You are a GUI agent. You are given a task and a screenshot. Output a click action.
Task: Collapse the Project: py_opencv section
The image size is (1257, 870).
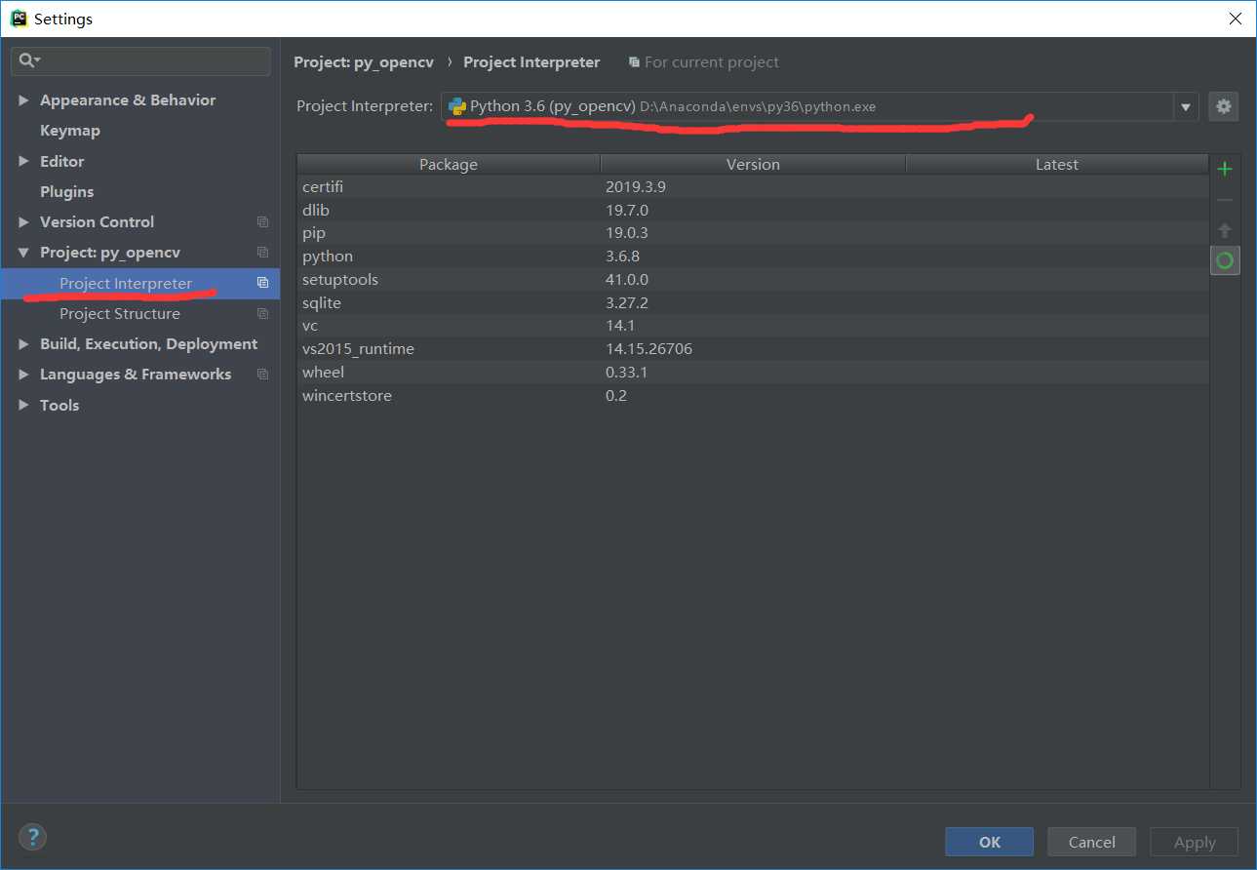click(x=23, y=253)
